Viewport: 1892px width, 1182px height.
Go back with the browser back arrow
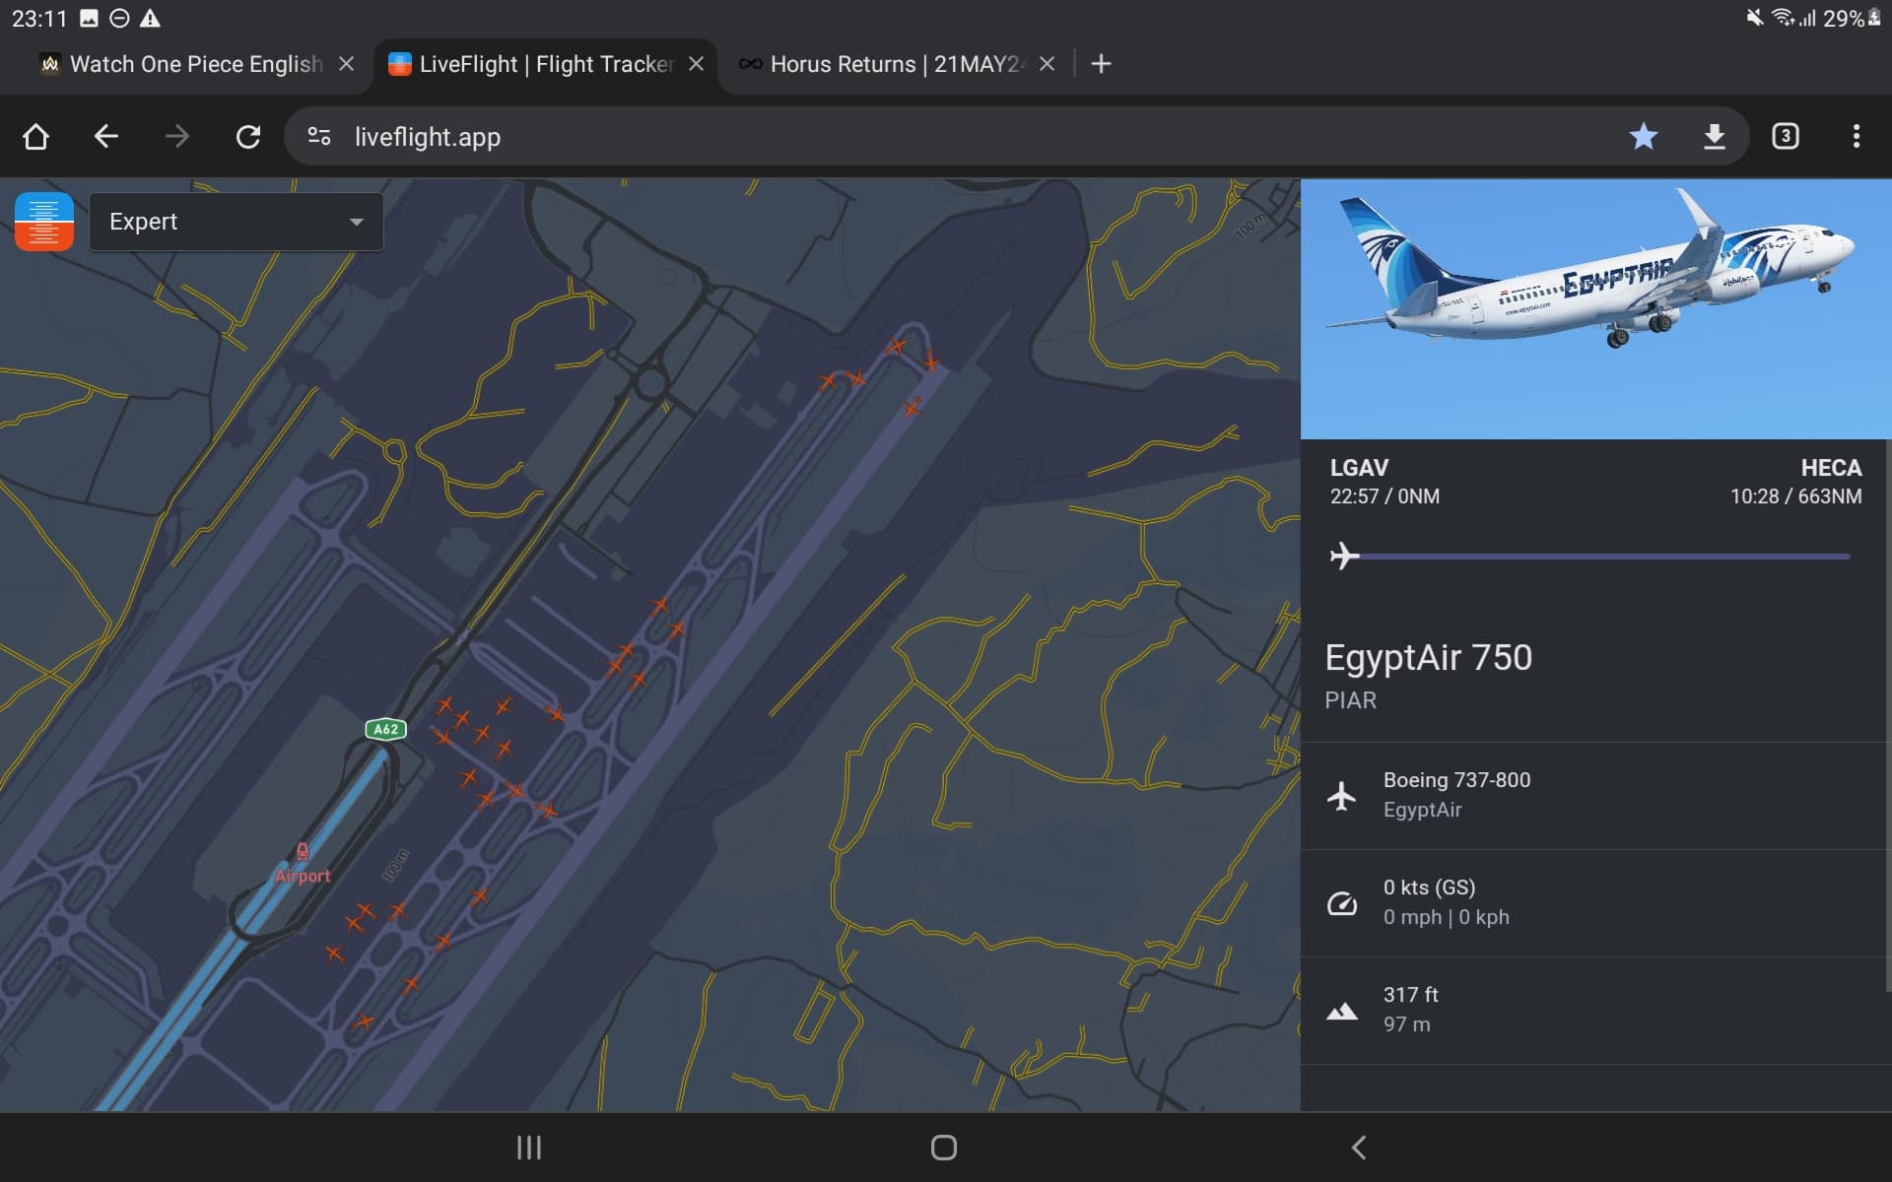point(106,137)
